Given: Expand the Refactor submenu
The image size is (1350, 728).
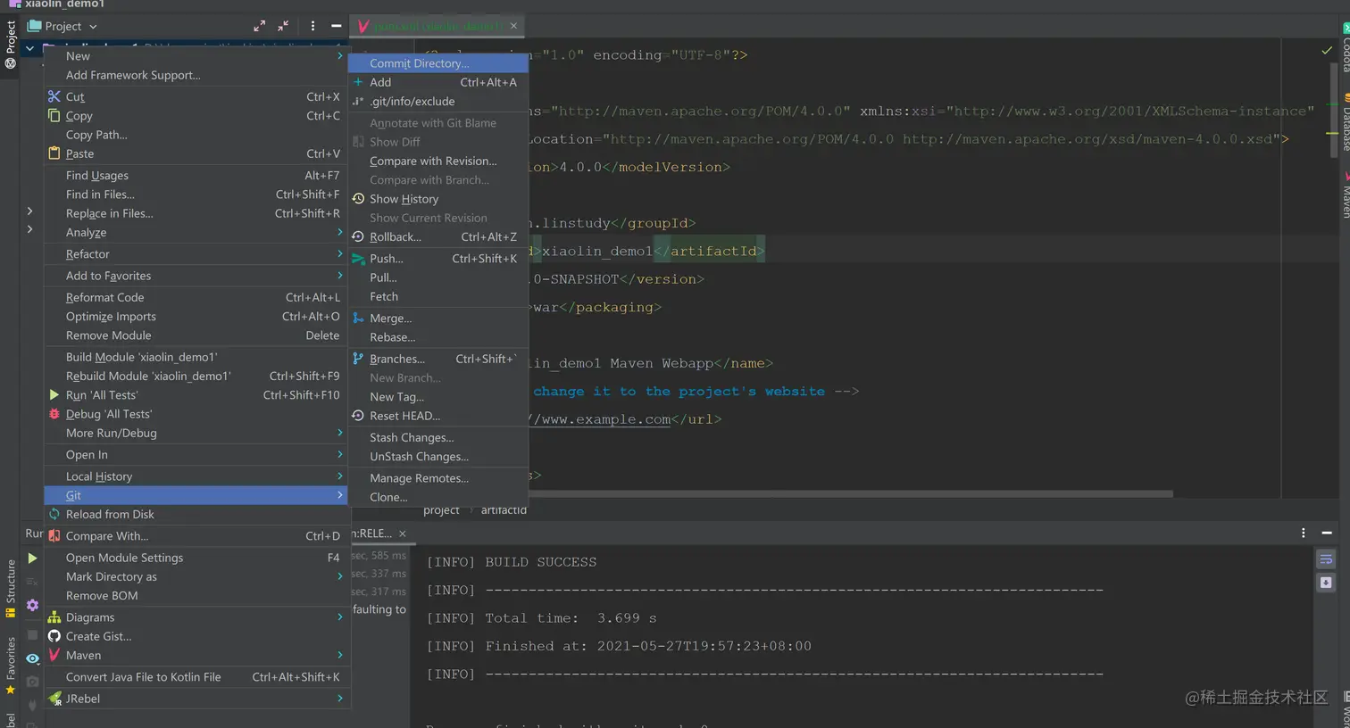Looking at the screenshot, I should [196, 254].
